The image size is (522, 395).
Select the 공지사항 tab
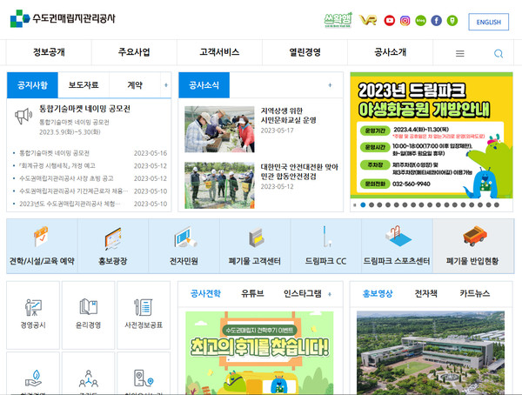(x=32, y=85)
